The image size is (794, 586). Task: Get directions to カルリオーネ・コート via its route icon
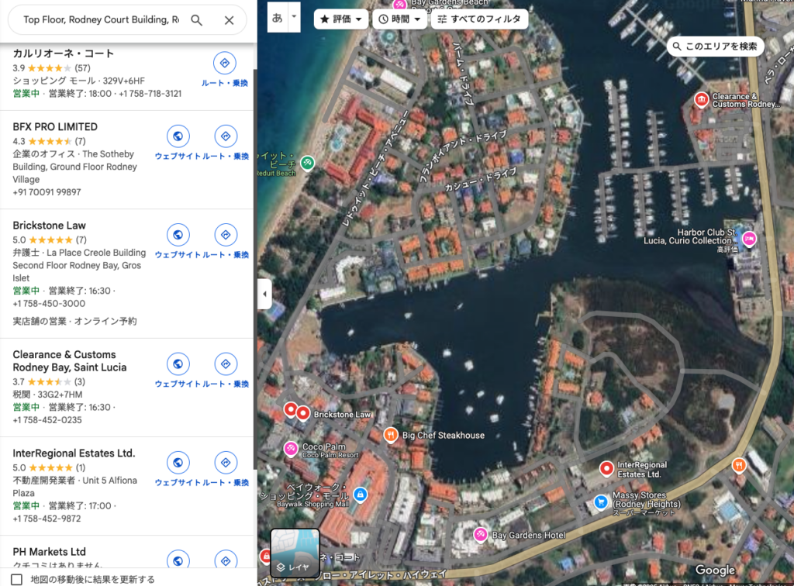225,64
